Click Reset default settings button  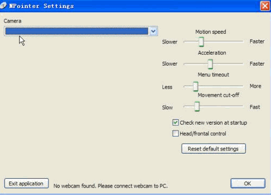coord(213,149)
